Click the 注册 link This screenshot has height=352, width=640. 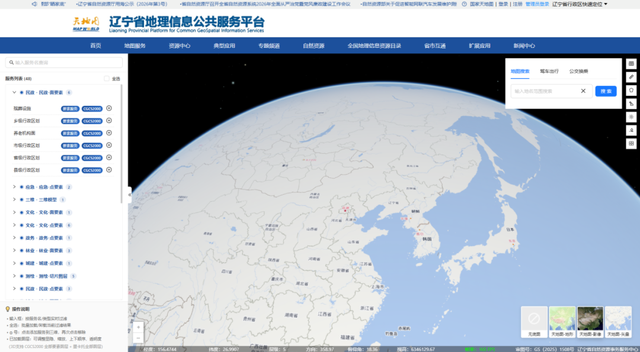click(517, 4)
